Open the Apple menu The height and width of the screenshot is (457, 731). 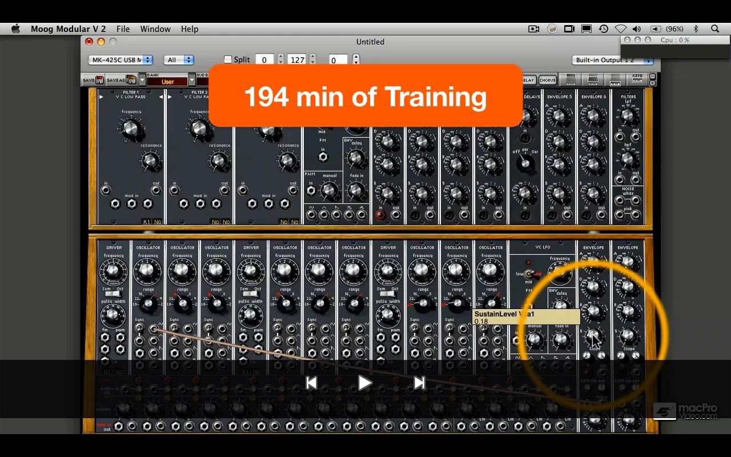click(x=15, y=29)
